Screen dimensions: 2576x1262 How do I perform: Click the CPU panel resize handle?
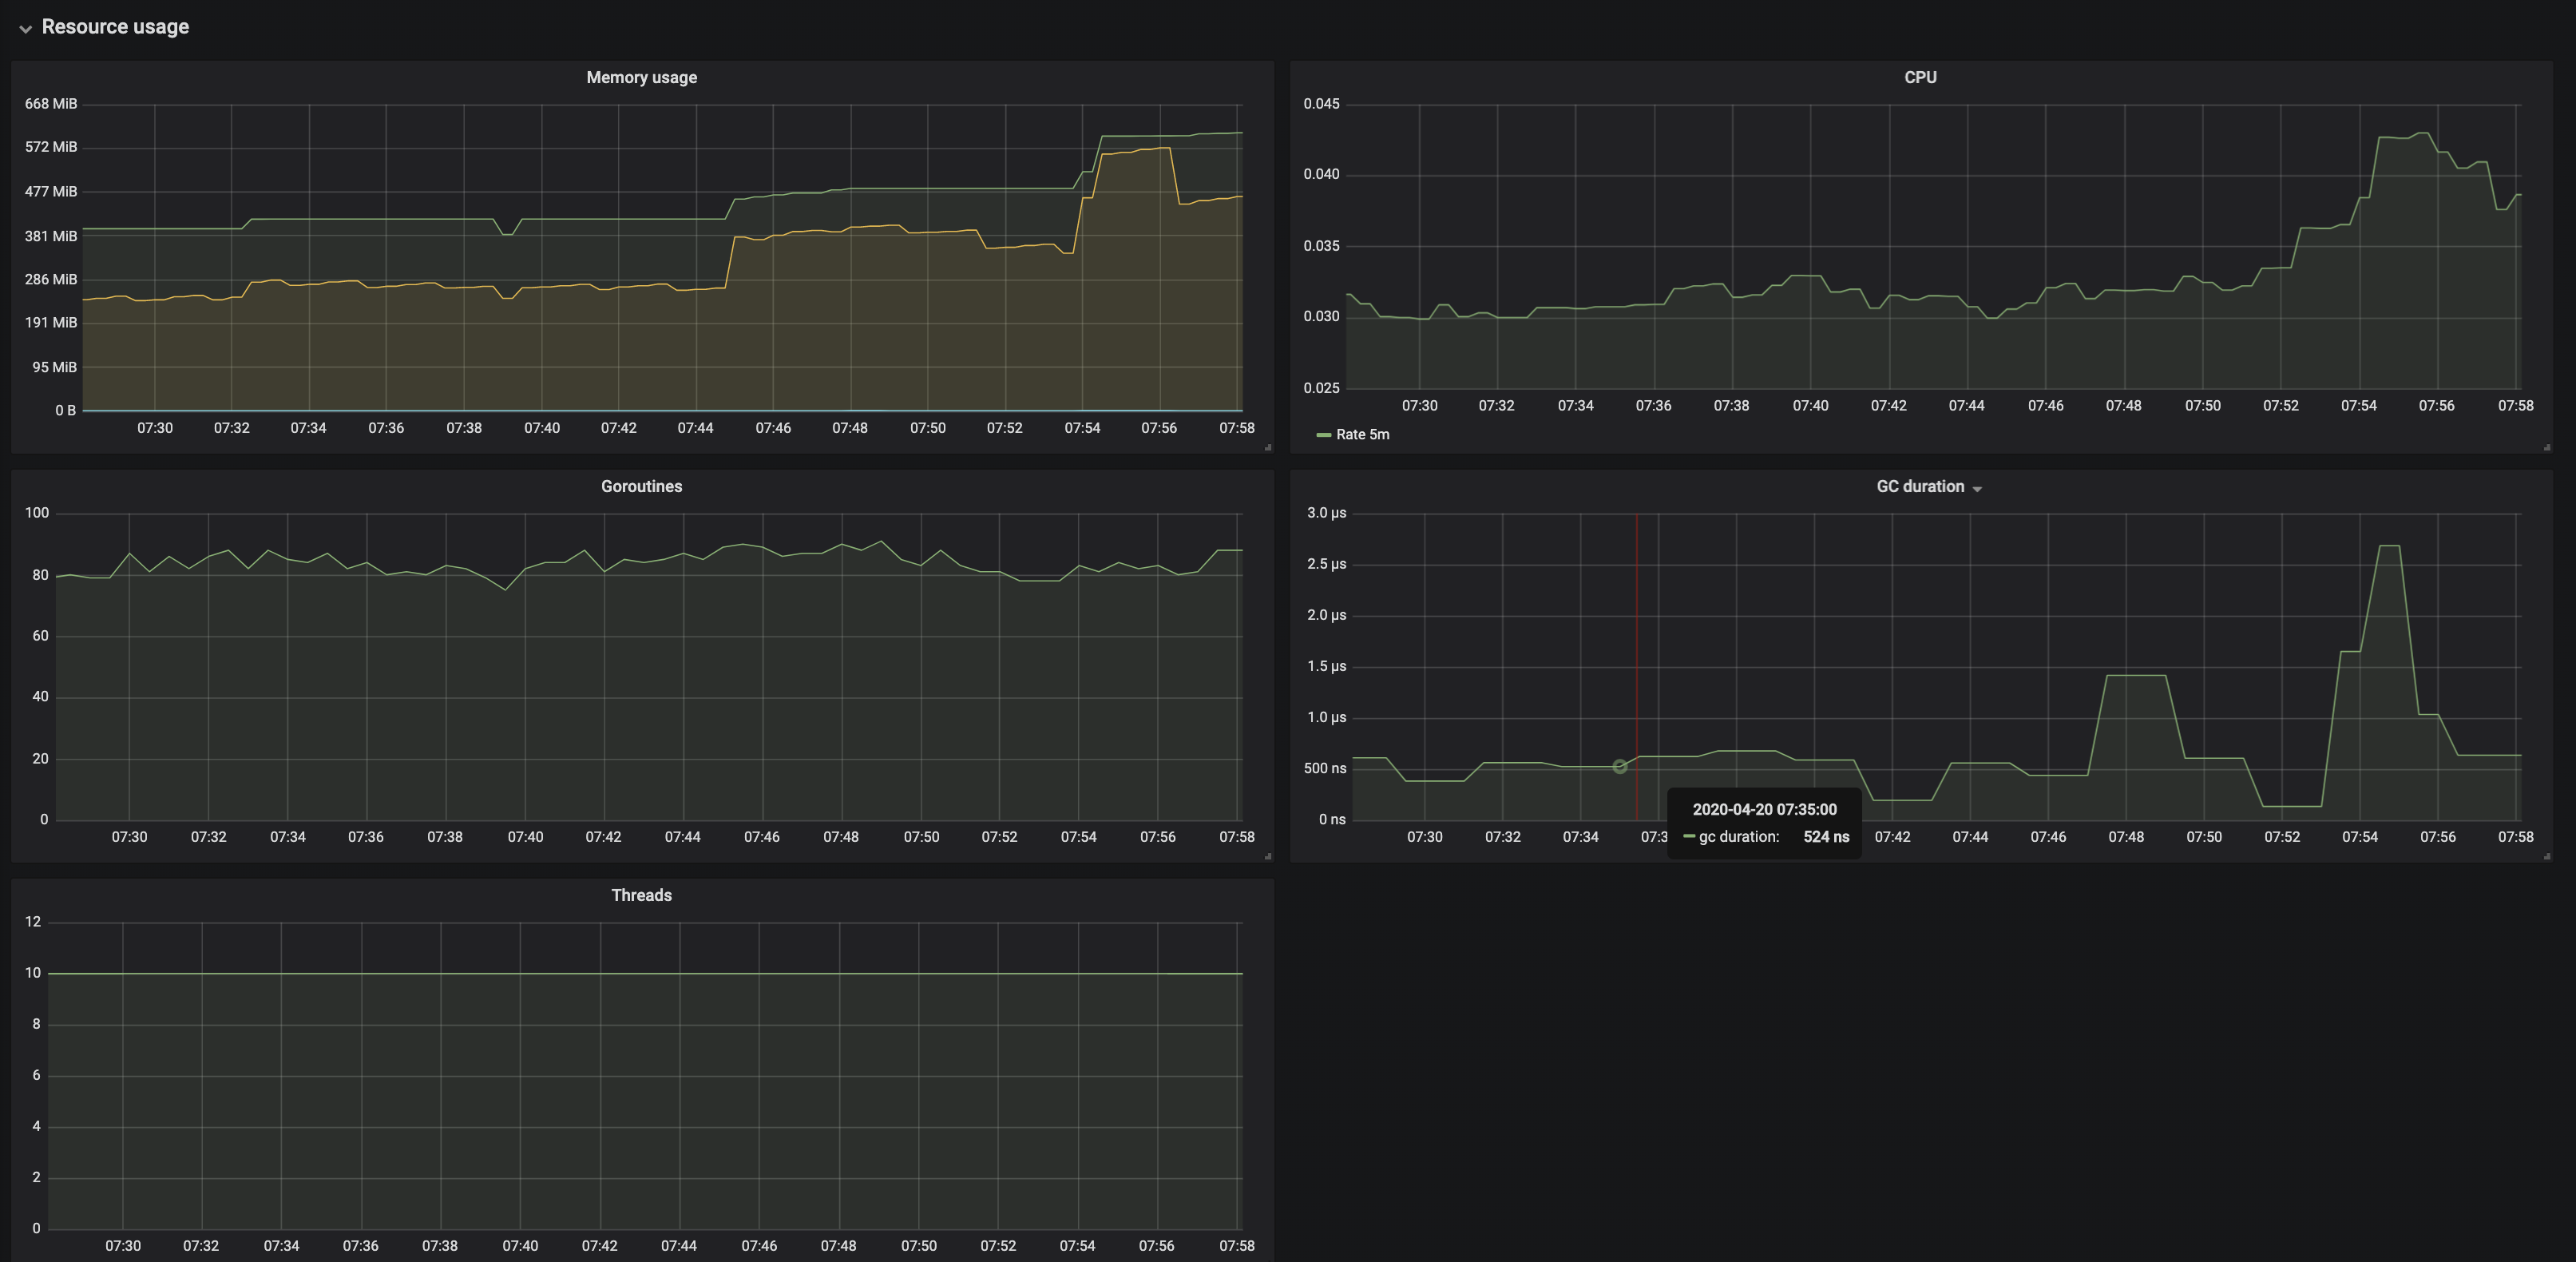point(2546,447)
